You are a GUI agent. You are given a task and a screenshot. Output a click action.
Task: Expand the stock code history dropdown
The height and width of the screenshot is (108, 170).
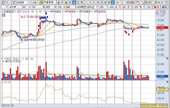28,2
